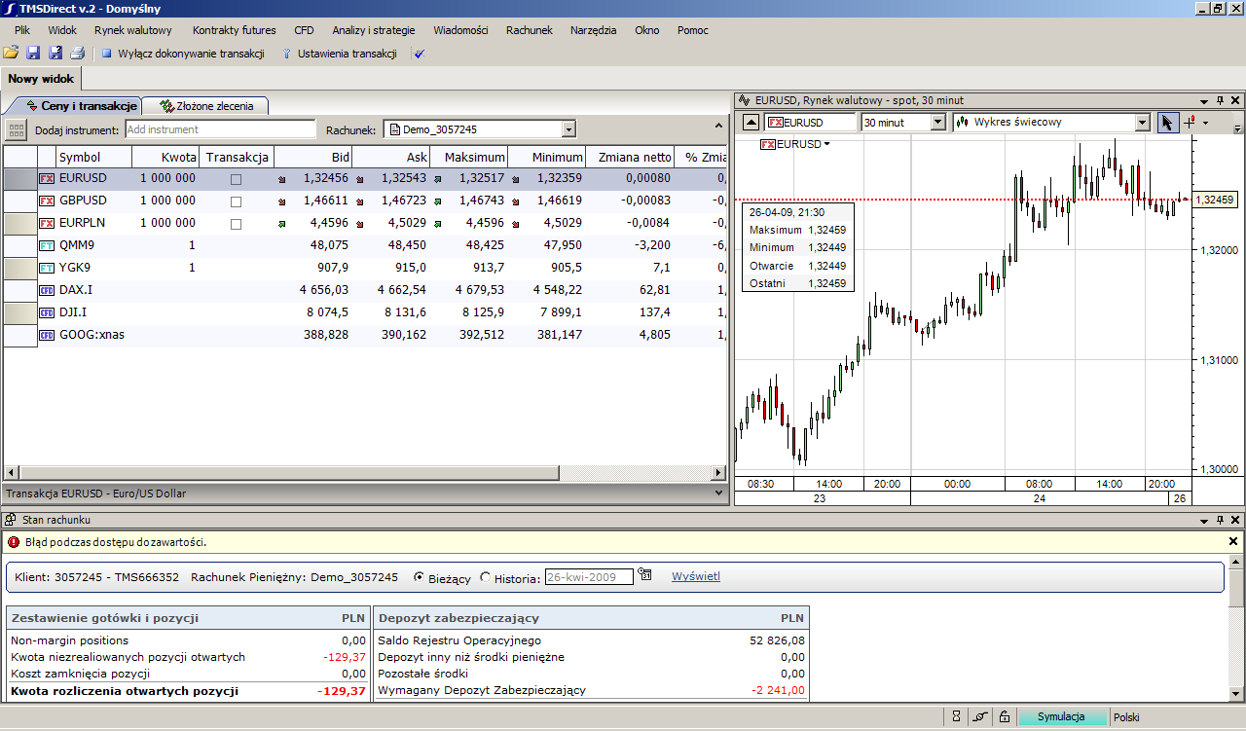Pin the EURUSD chart panel
Viewport: 1246px width, 731px height.
(x=1220, y=100)
